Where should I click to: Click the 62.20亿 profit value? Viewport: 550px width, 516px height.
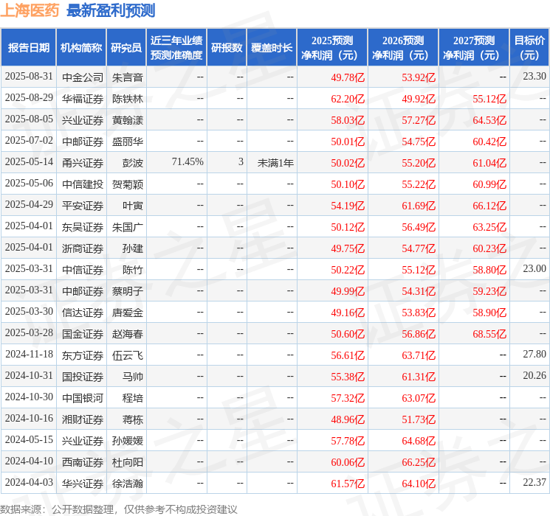pyautogui.click(x=348, y=99)
